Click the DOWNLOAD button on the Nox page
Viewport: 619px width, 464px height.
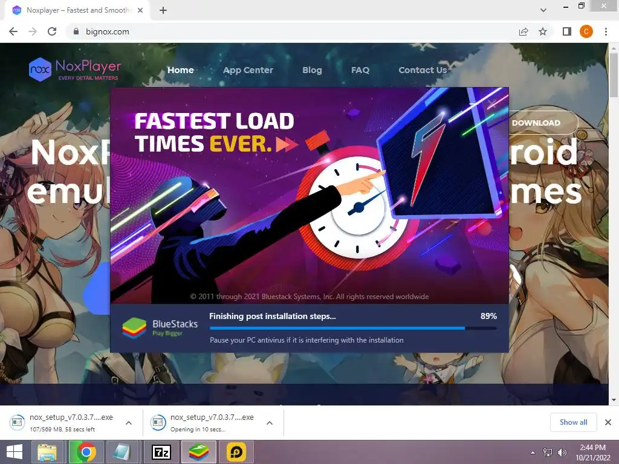click(x=536, y=123)
